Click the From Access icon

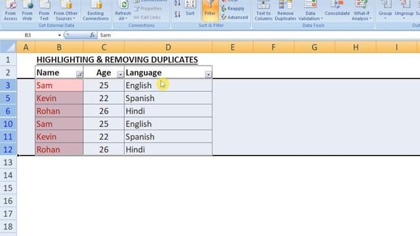pos(10,10)
